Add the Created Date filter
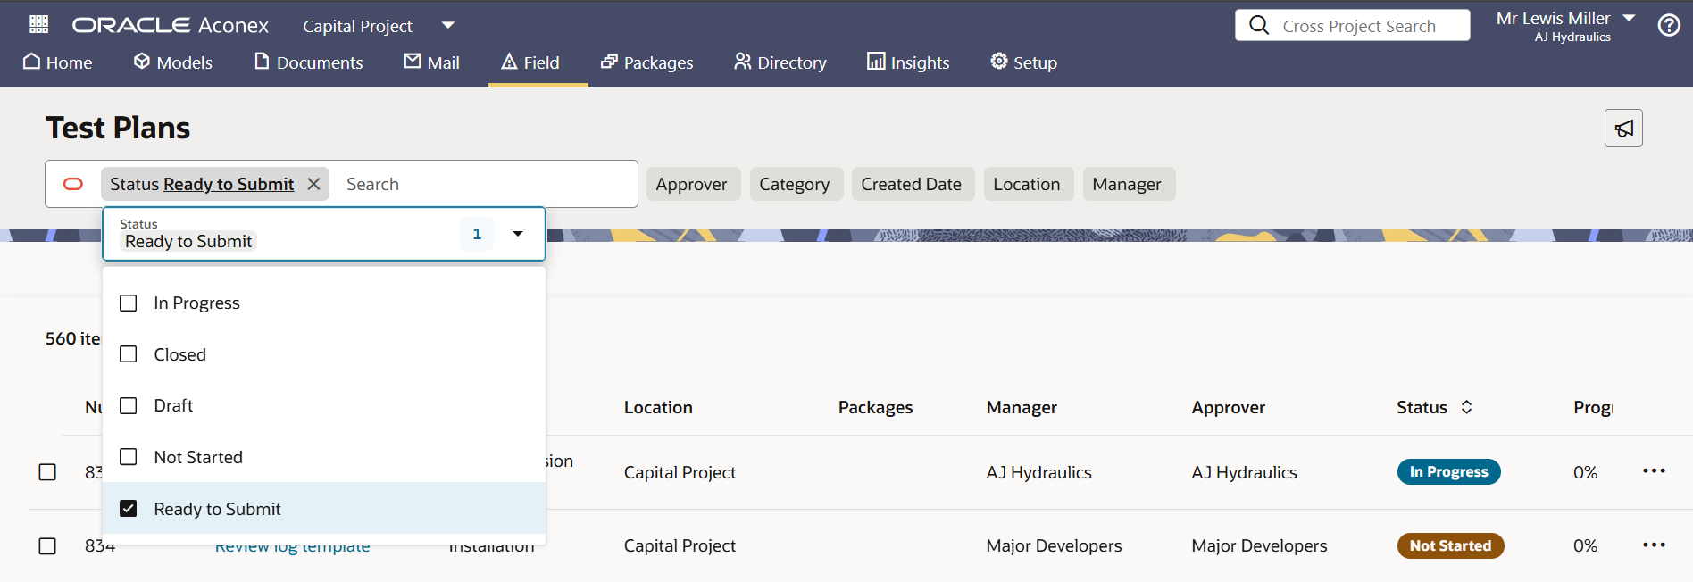This screenshot has width=1693, height=582. coord(911,184)
